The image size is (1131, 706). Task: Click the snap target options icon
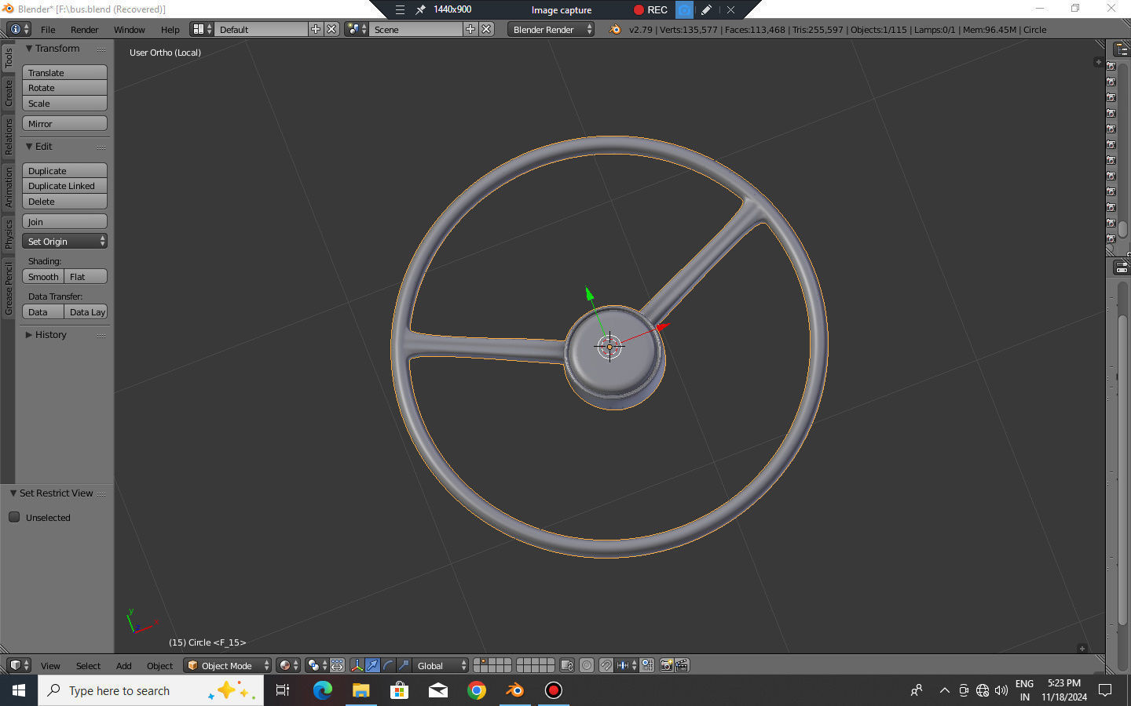click(646, 665)
